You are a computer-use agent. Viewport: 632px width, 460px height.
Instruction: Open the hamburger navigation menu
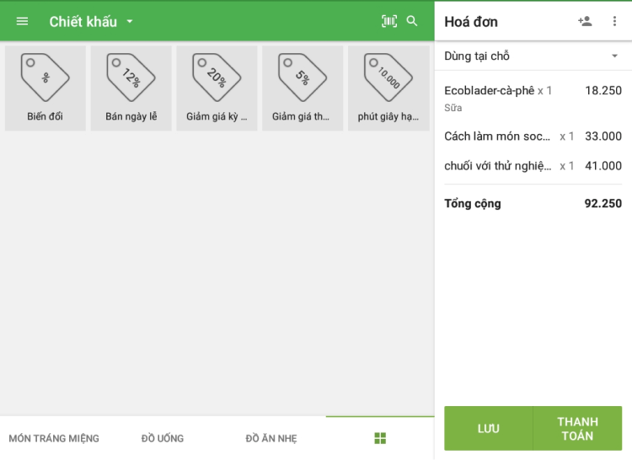pos(22,21)
